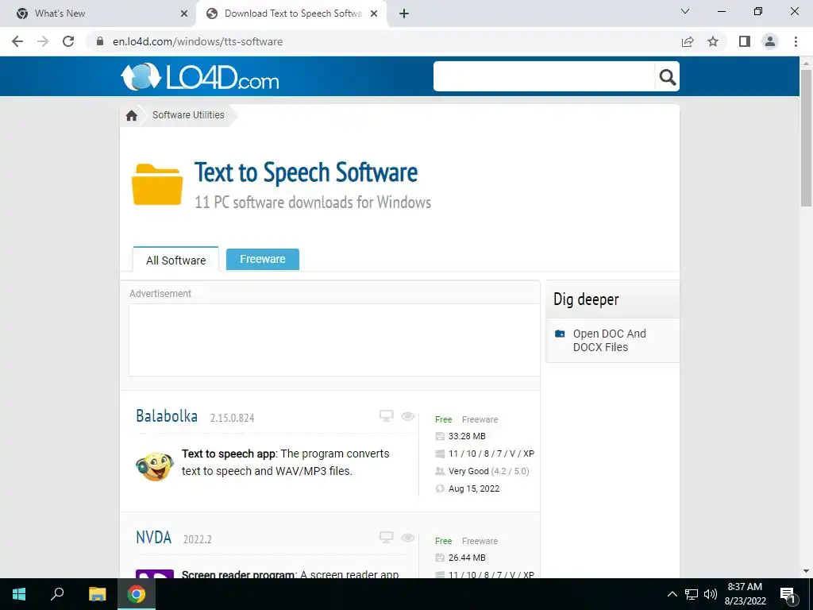Open the network tray icon
Viewport: 813px width, 610px height.
[692, 594]
